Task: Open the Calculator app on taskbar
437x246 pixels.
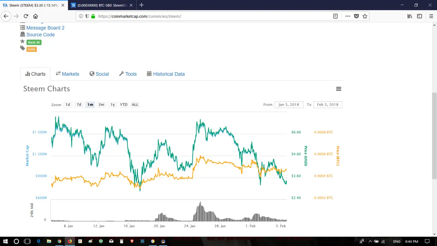Action: click(122, 241)
